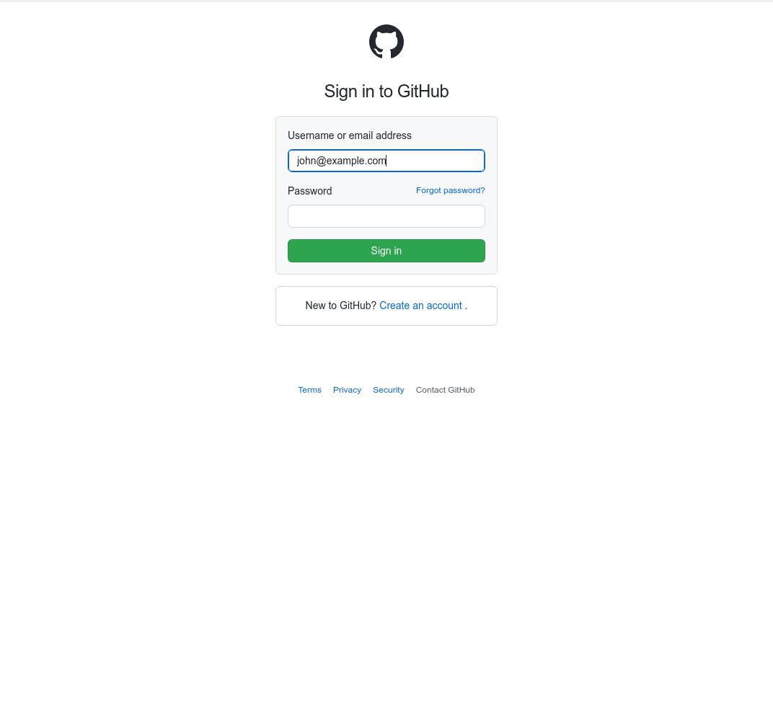Focus the username or email input field

point(386,161)
